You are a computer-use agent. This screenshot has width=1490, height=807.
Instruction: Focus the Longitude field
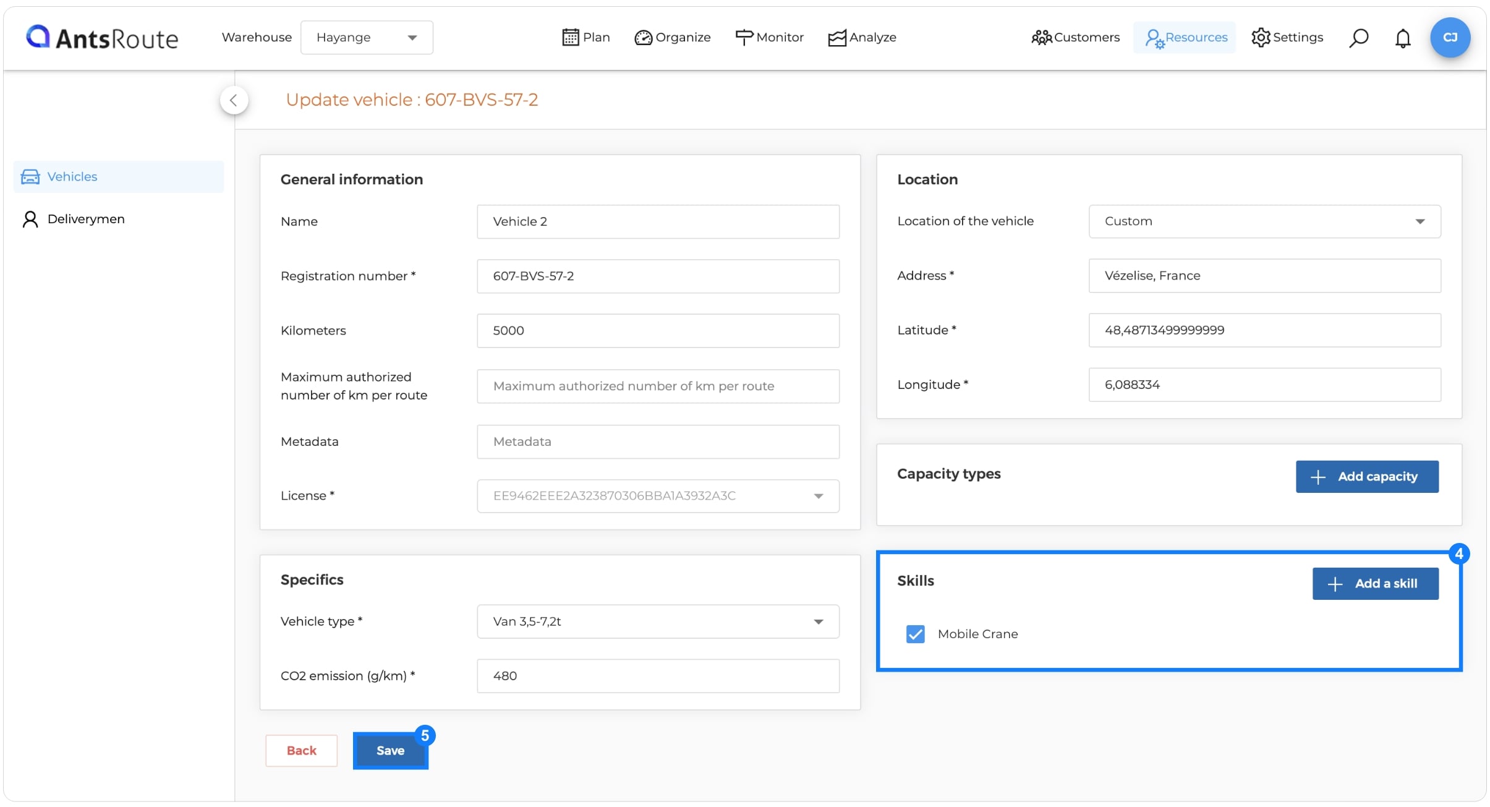pos(1264,385)
